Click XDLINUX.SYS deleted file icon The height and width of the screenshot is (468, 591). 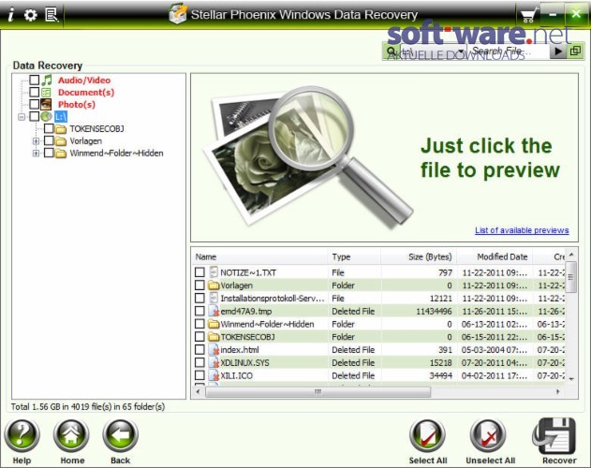214,362
